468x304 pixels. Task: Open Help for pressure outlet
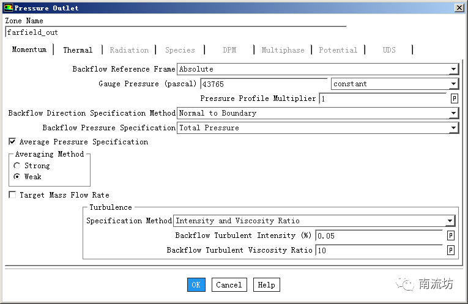[266, 284]
